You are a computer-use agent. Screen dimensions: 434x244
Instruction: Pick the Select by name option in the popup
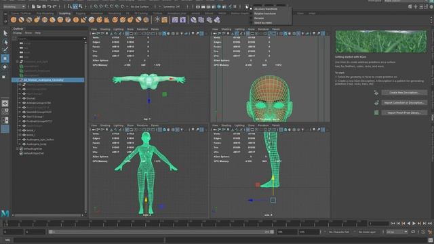(262, 22)
